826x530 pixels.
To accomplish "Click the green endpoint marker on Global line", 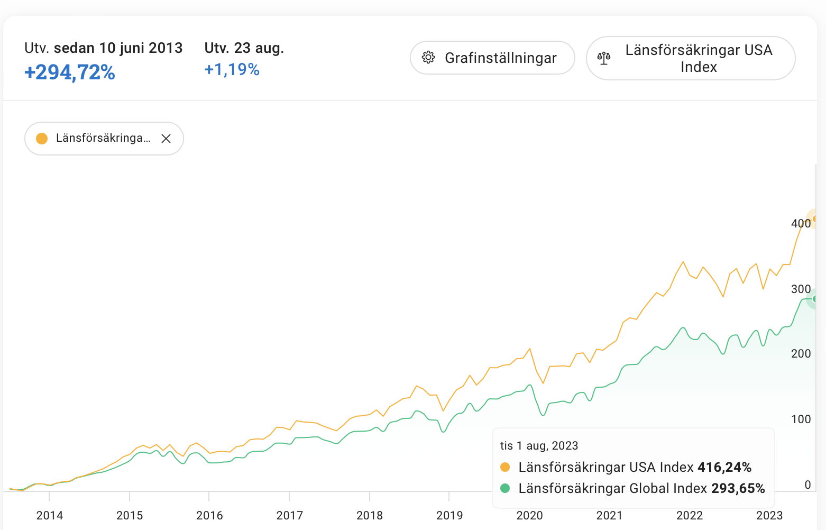I will click(x=815, y=299).
